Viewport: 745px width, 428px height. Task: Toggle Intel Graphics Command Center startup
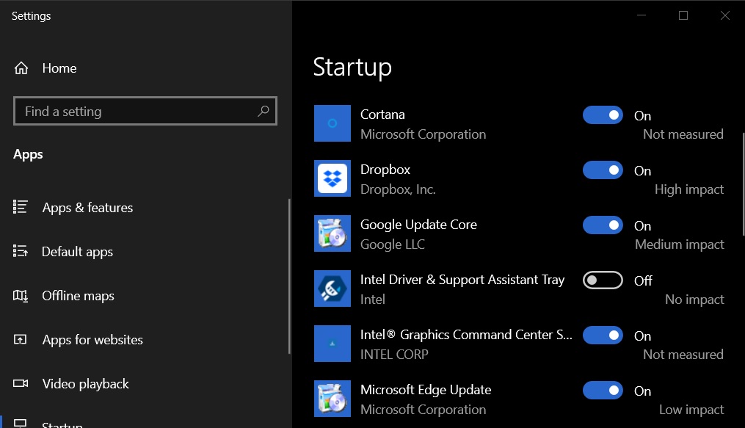click(603, 335)
